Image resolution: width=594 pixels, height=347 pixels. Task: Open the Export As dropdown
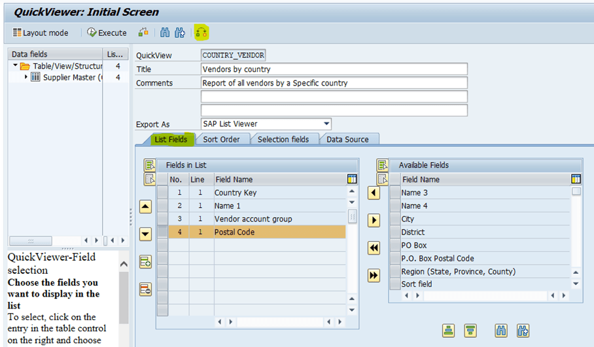pos(326,124)
